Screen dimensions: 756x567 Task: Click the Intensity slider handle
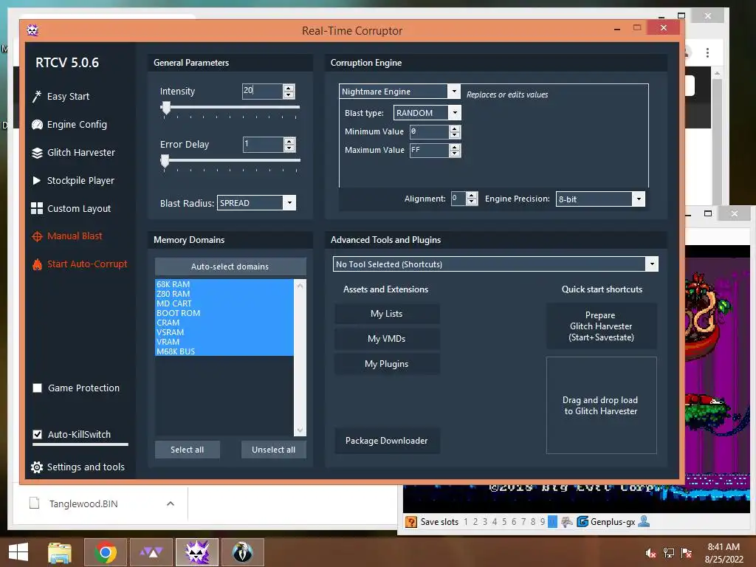point(166,108)
